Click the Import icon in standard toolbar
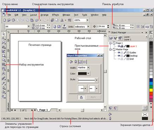 pyautogui.click(x=52, y=20)
